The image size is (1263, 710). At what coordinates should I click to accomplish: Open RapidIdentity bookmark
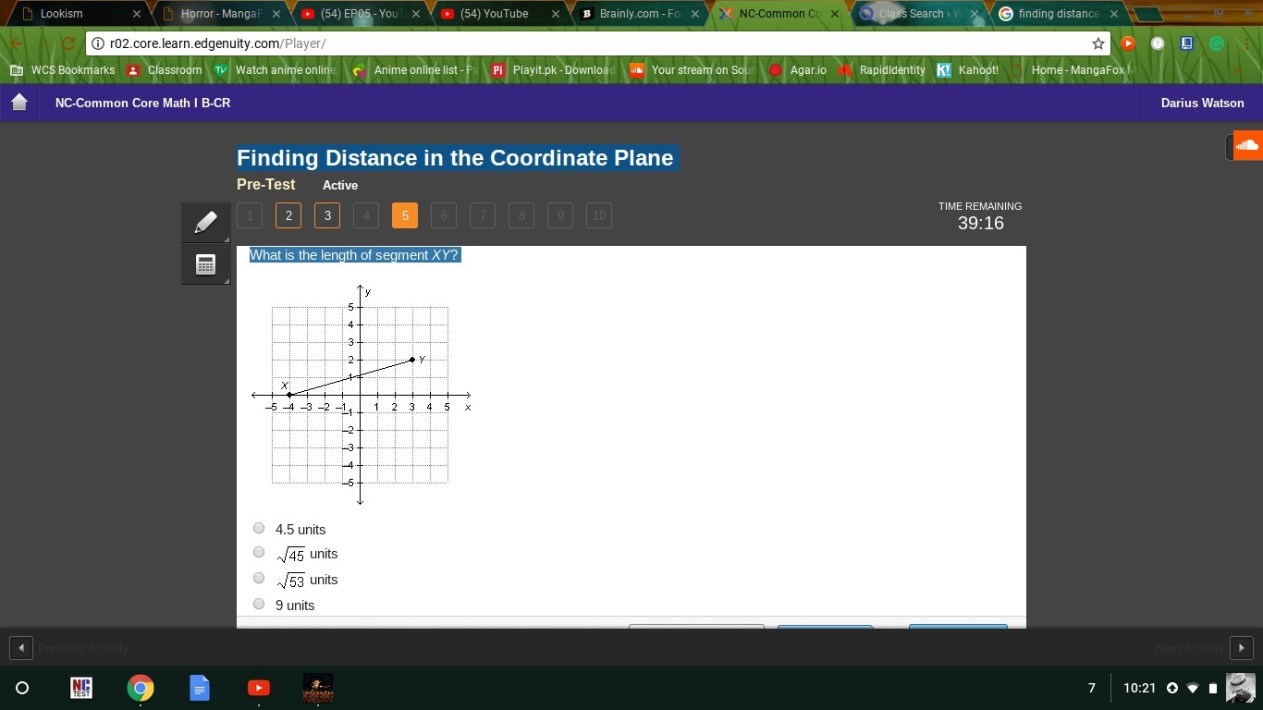click(x=882, y=69)
